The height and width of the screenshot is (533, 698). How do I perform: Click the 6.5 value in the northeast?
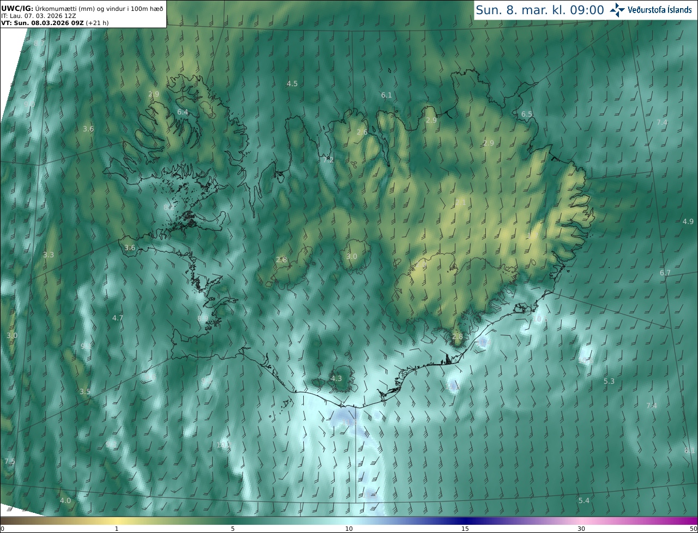click(x=527, y=114)
